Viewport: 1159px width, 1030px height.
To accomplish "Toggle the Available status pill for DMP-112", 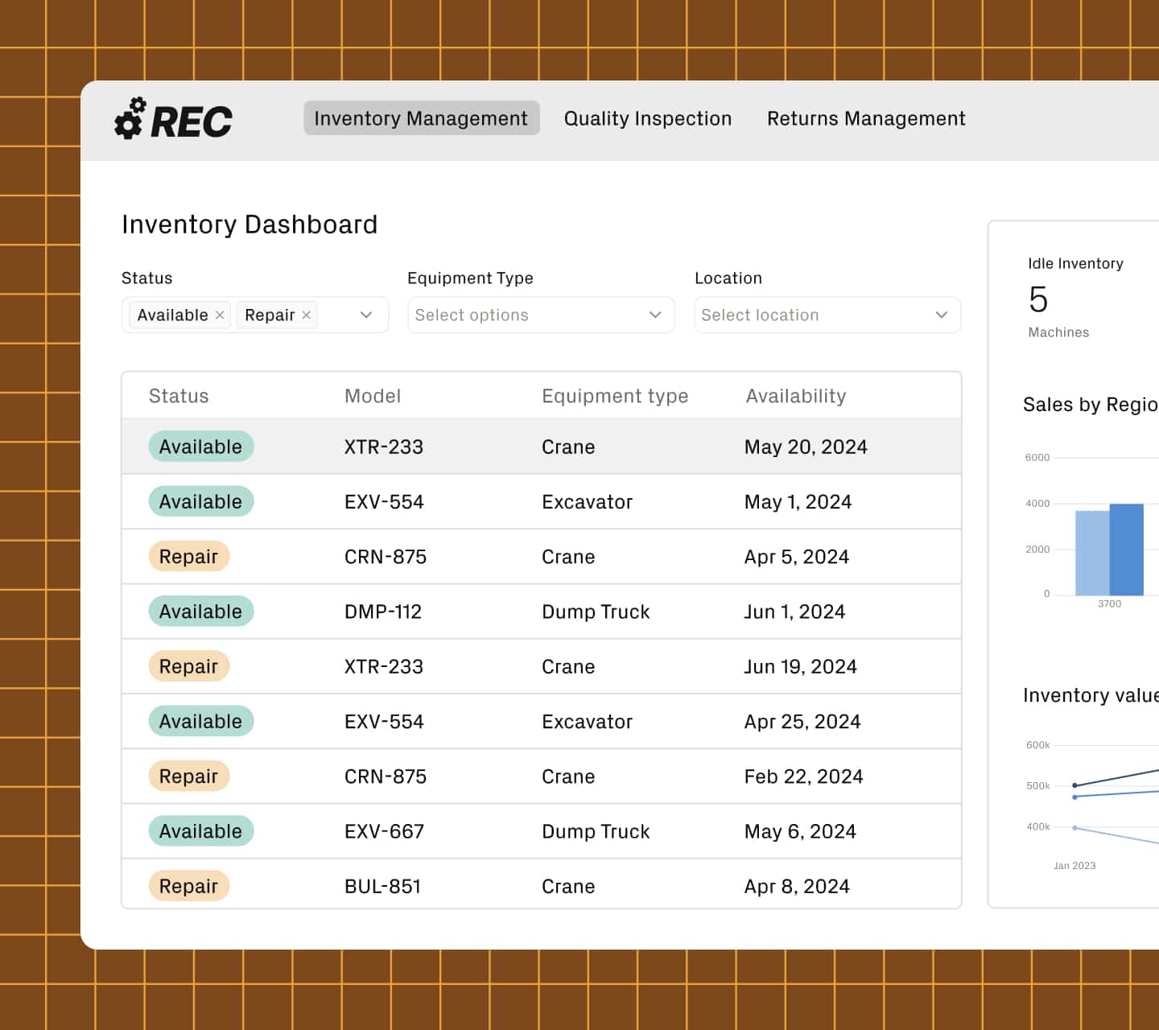I will [200, 611].
